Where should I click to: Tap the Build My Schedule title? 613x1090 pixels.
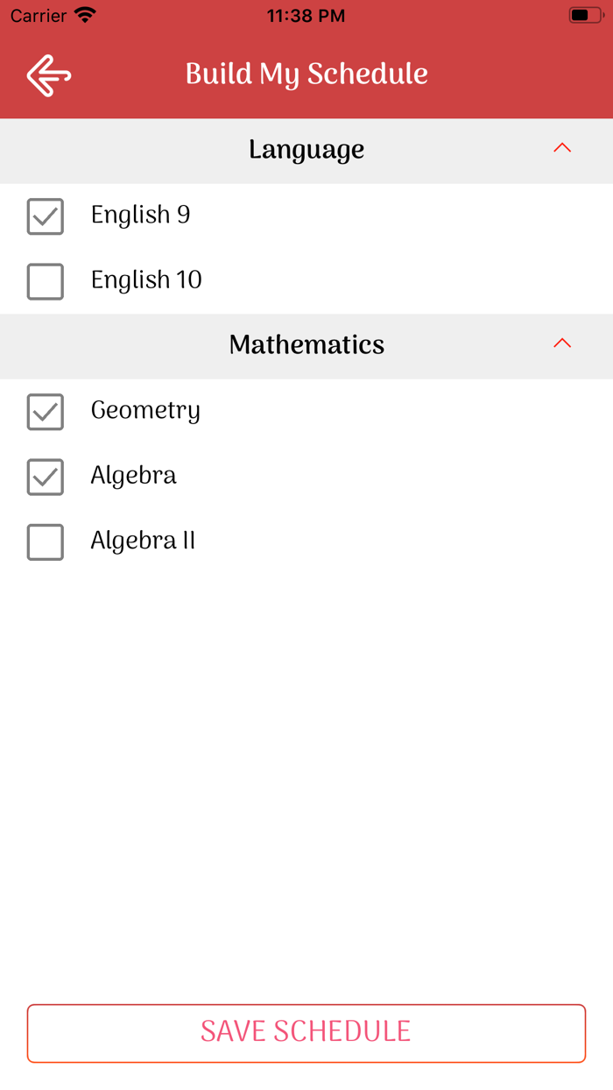[306, 74]
